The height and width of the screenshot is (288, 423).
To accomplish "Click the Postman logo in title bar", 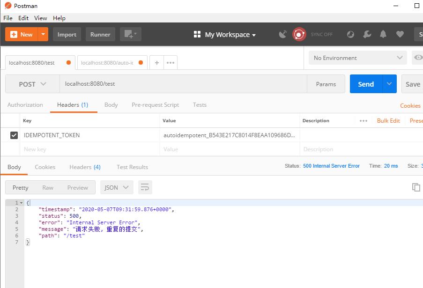I will [8, 6].
